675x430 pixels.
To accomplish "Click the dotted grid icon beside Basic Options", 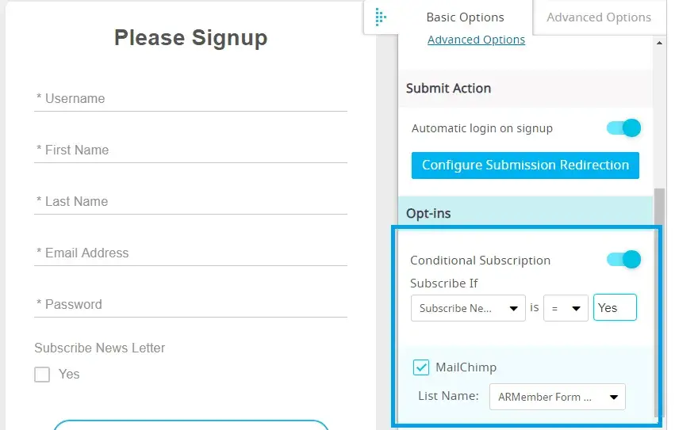I will 381,17.
